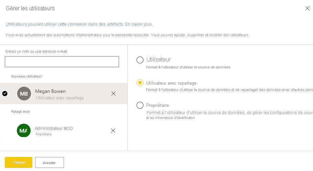Click Megan Bowen's MB avatar
The height and width of the screenshot is (171, 313).
(24, 94)
